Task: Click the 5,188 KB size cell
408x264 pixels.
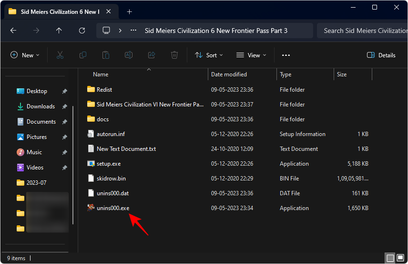Action: [358, 164]
